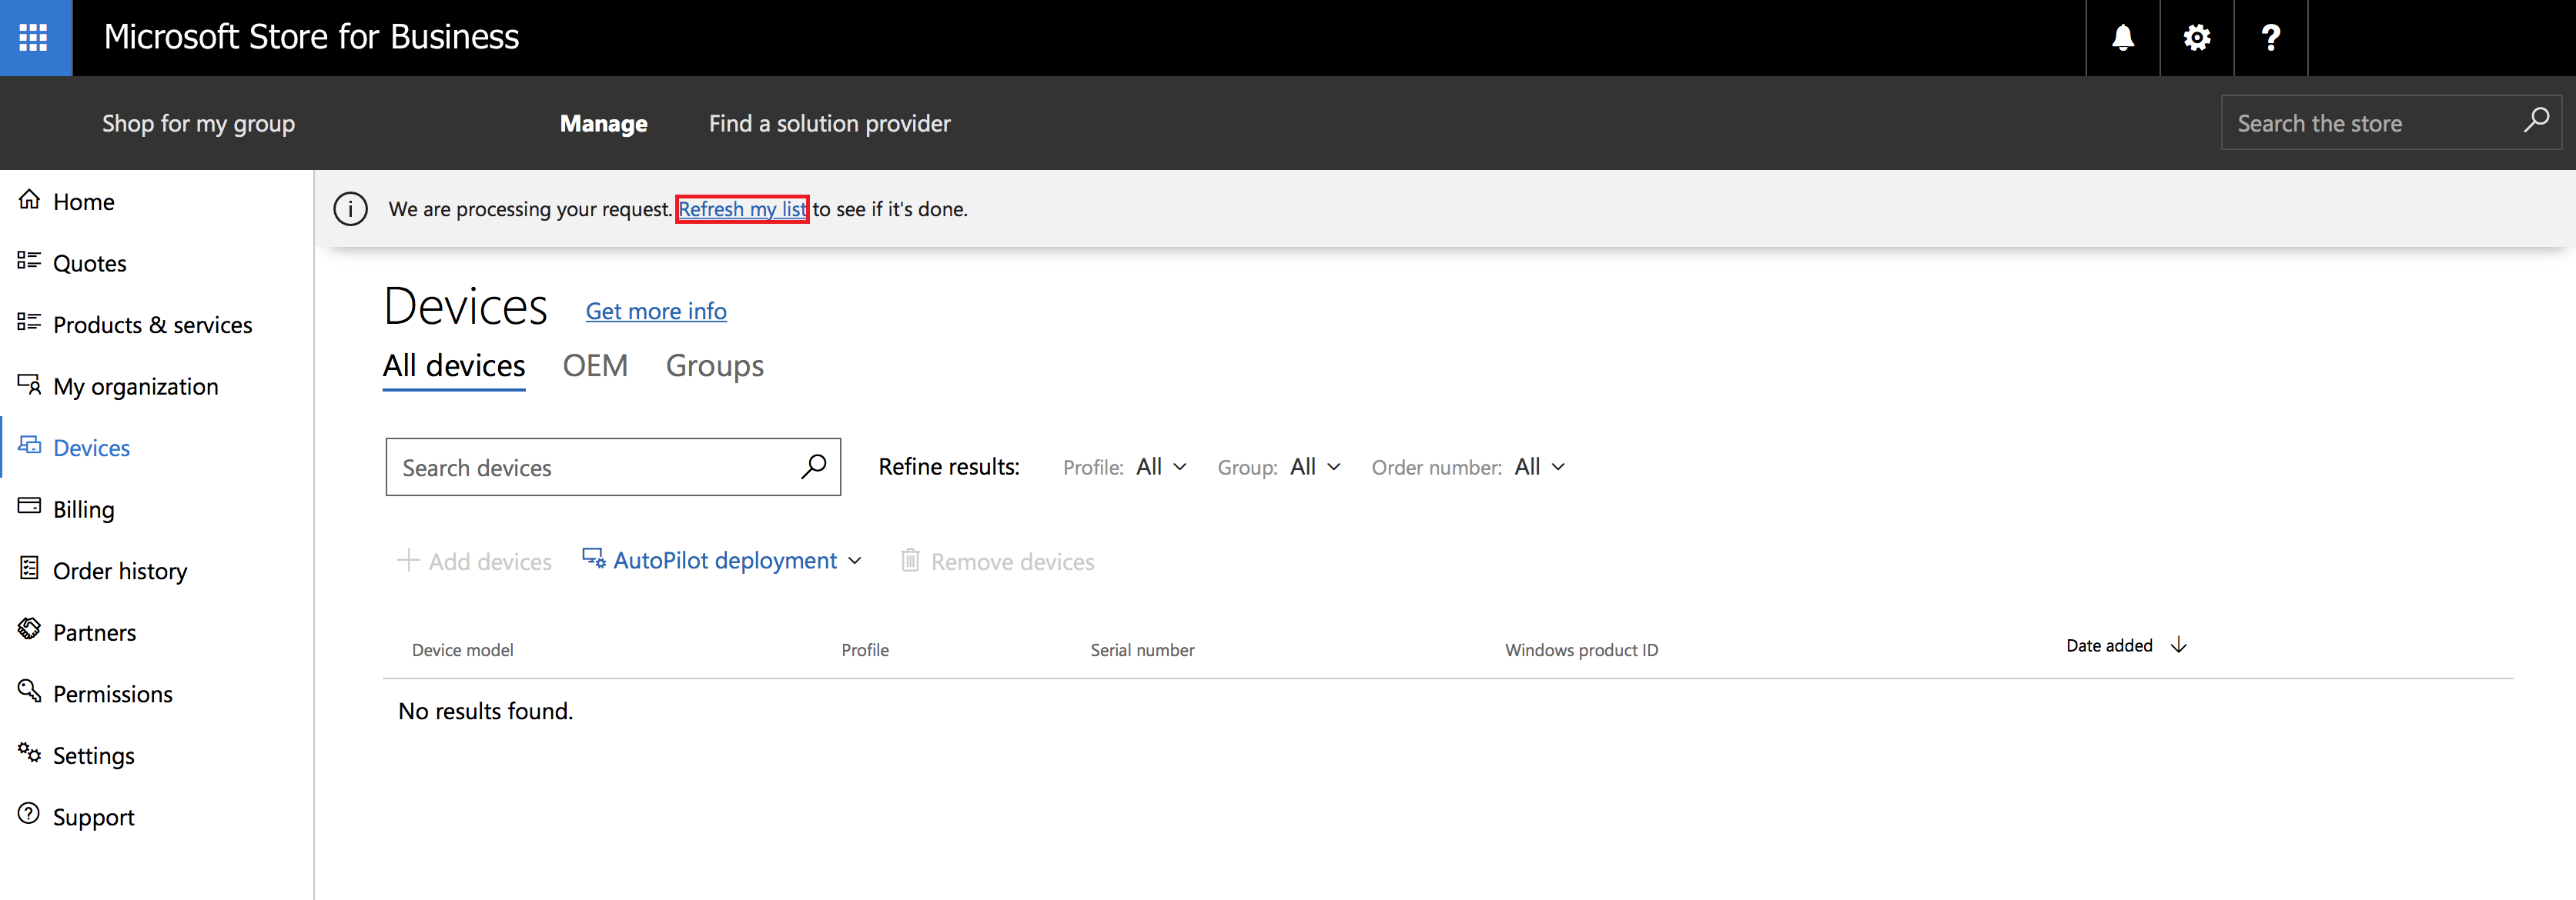Click the search devices magnifier icon
The height and width of the screenshot is (900, 2576).
(x=813, y=466)
